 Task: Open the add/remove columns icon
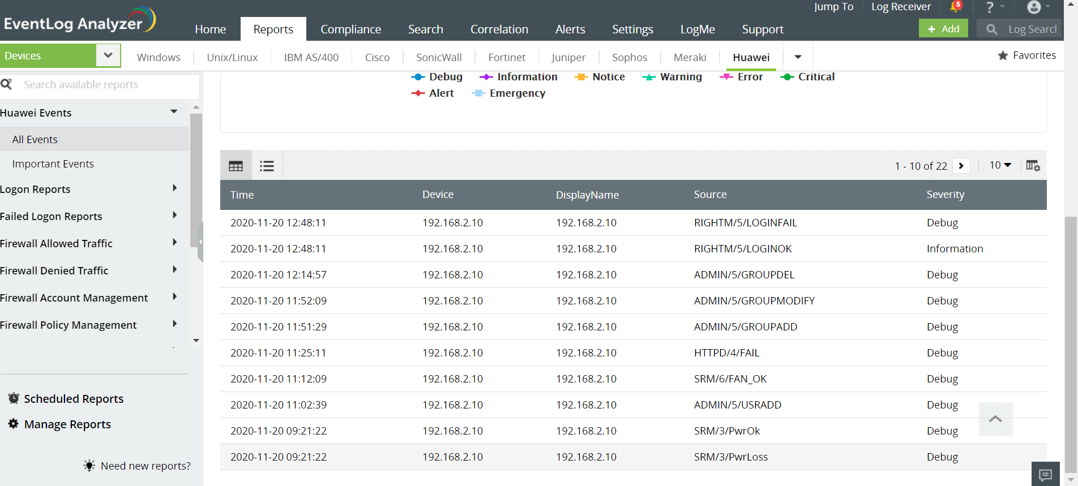point(1033,165)
